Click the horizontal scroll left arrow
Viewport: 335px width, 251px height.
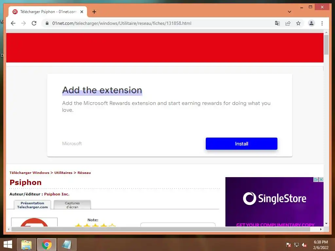point(9,229)
